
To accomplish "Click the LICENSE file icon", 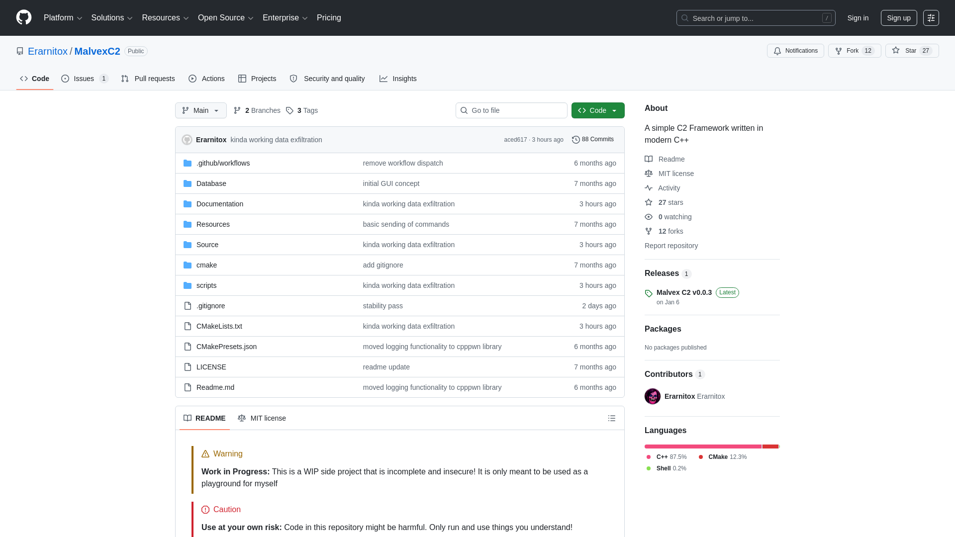I will pos(188,367).
